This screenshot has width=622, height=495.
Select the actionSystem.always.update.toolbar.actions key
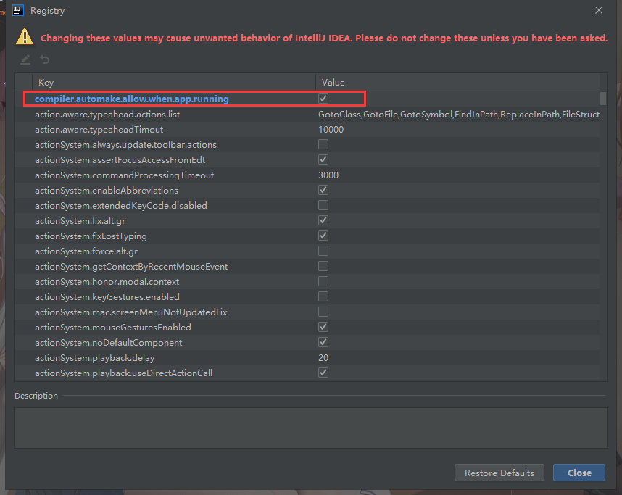pyautogui.click(x=125, y=145)
